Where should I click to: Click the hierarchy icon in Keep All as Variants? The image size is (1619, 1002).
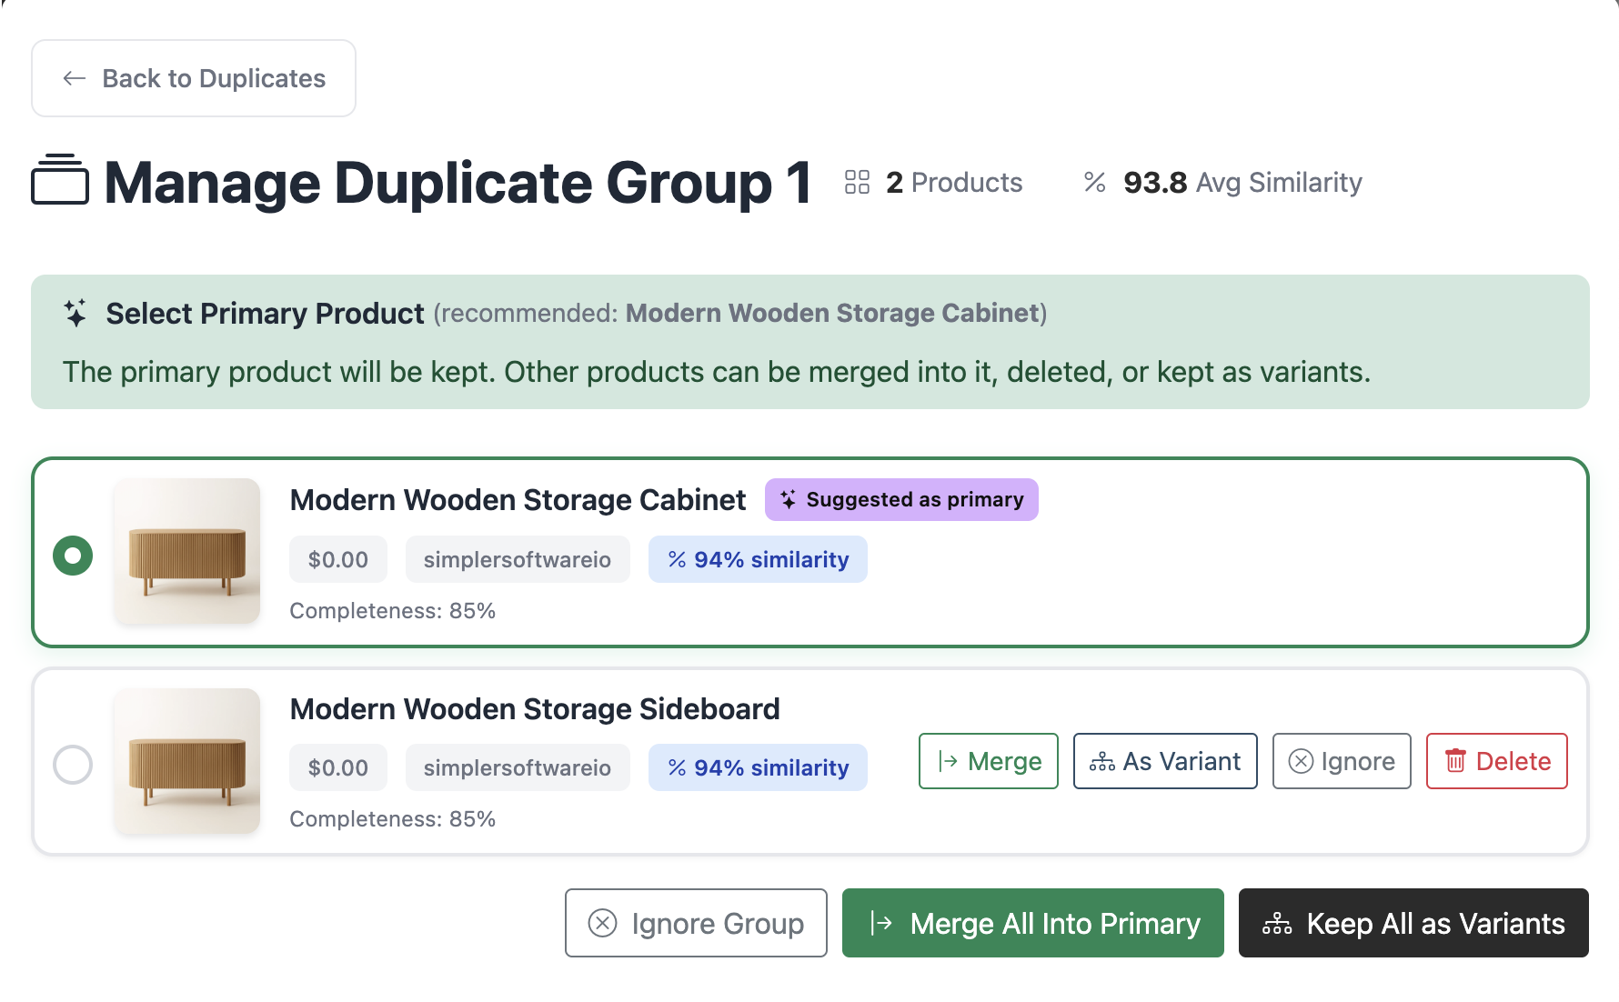1277,924
